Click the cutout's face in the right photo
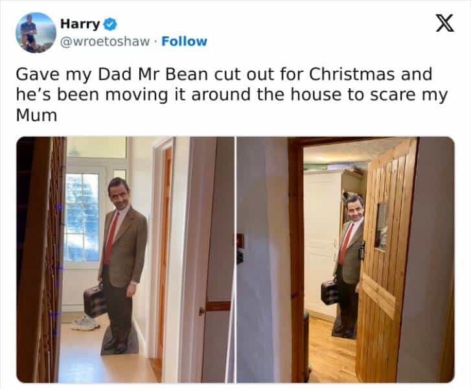This screenshot has width=471, height=389. [x=355, y=208]
